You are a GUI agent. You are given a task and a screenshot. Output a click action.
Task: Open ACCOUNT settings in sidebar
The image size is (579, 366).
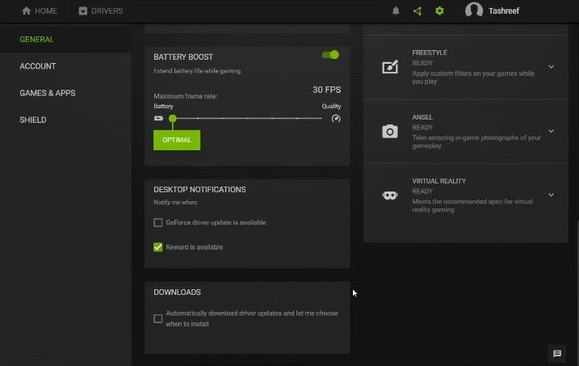[38, 66]
